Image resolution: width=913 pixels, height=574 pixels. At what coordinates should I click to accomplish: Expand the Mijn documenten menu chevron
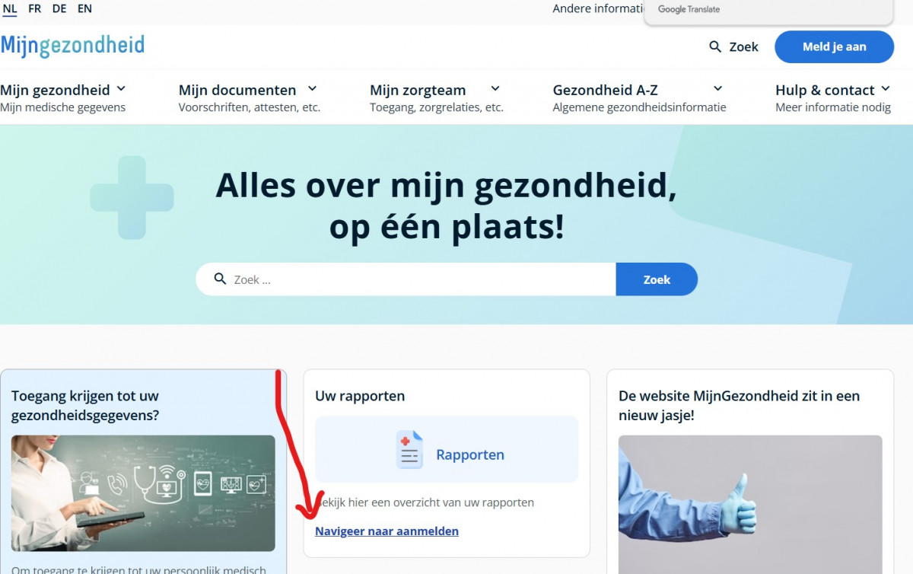click(312, 89)
